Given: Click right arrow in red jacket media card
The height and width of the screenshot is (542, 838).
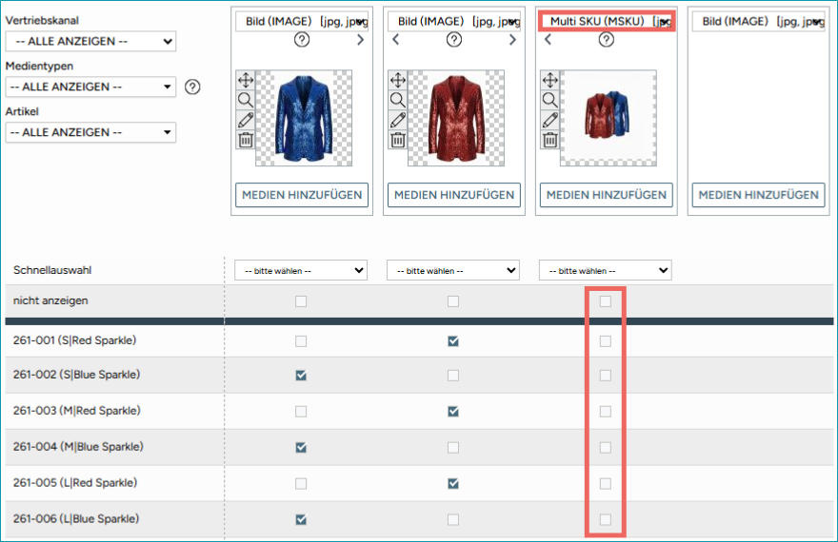Looking at the screenshot, I should click(512, 40).
